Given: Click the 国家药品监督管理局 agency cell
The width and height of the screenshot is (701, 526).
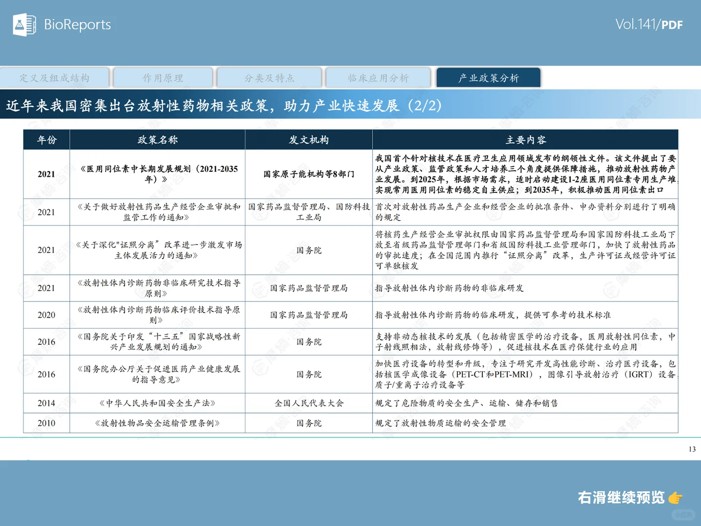Looking at the screenshot, I should [308, 288].
